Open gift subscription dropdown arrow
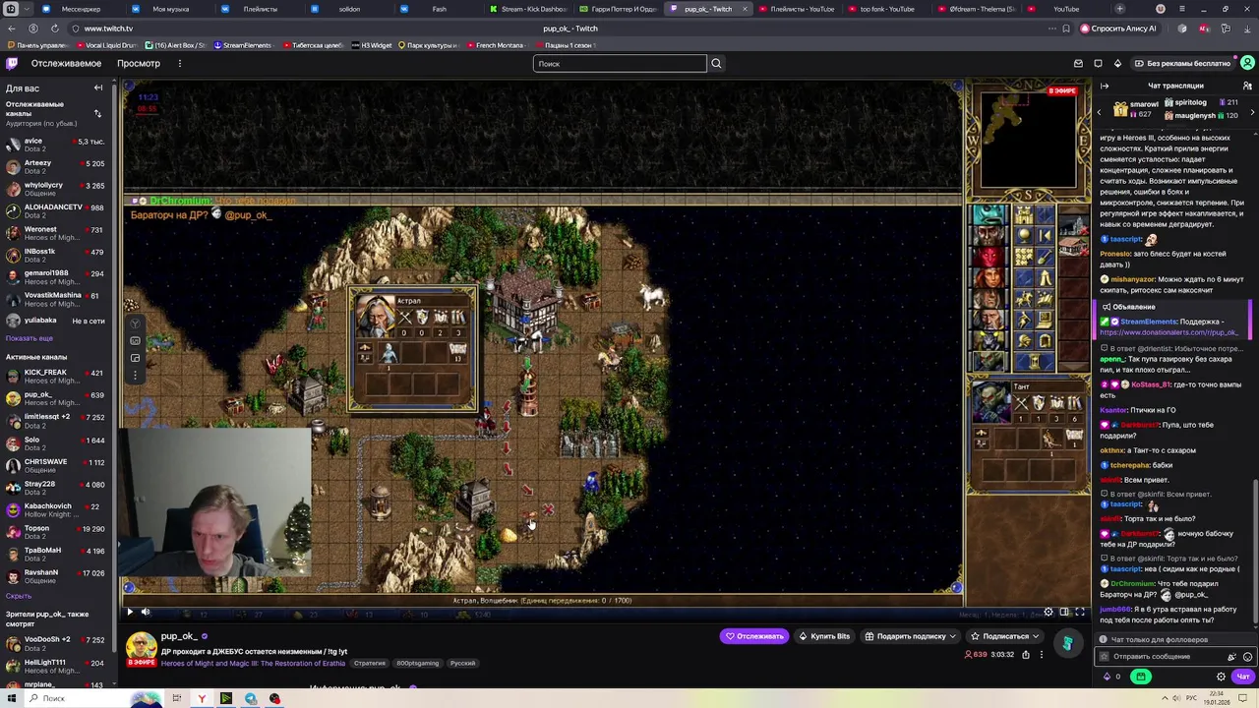Viewport: 1259px width, 708px height. (952, 636)
